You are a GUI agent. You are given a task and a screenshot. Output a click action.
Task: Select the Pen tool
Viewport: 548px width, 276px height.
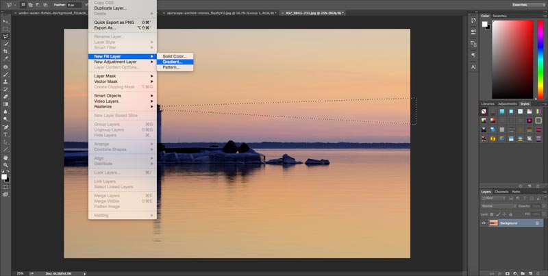[x=5, y=127]
